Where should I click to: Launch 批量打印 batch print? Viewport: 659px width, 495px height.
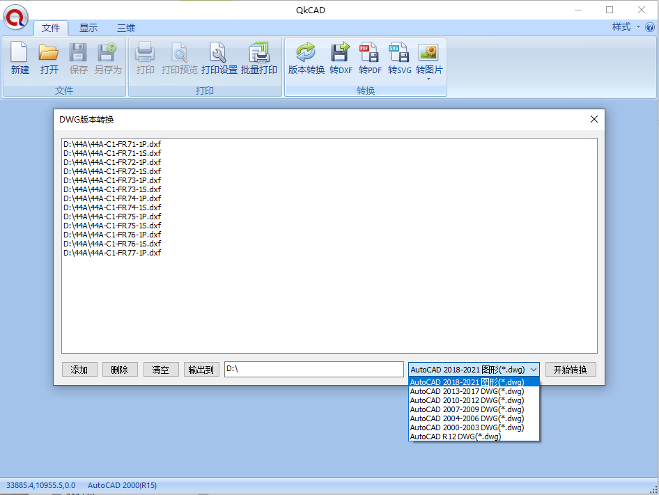(259, 58)
